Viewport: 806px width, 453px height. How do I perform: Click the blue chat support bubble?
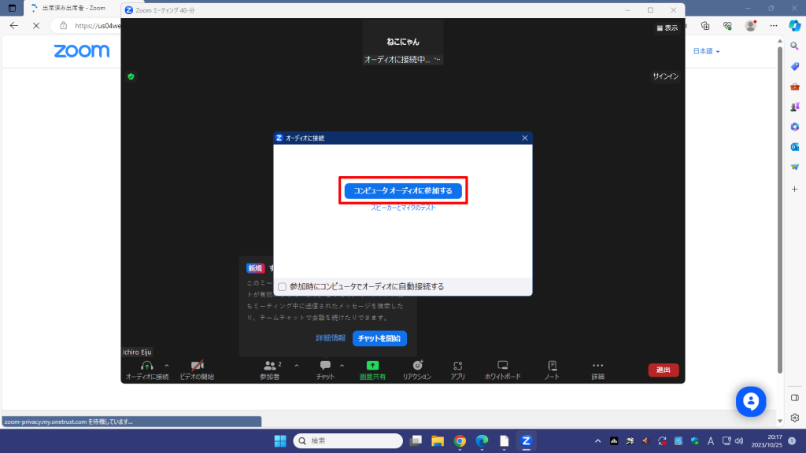pos(750,402)
